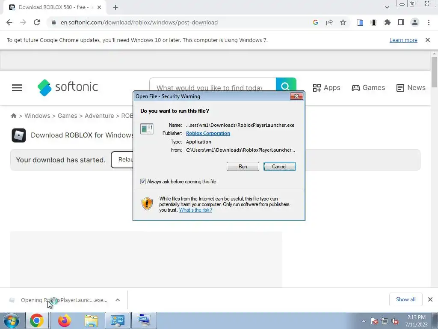Viewport: 438px width, 329px height.
Task: Open the Chrome profile avatar
Action: click(x=415, y=22)
